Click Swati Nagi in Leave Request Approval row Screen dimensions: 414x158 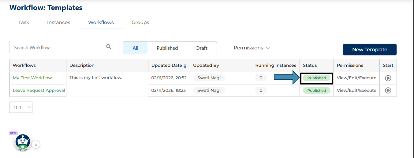[x=209, y=90]
